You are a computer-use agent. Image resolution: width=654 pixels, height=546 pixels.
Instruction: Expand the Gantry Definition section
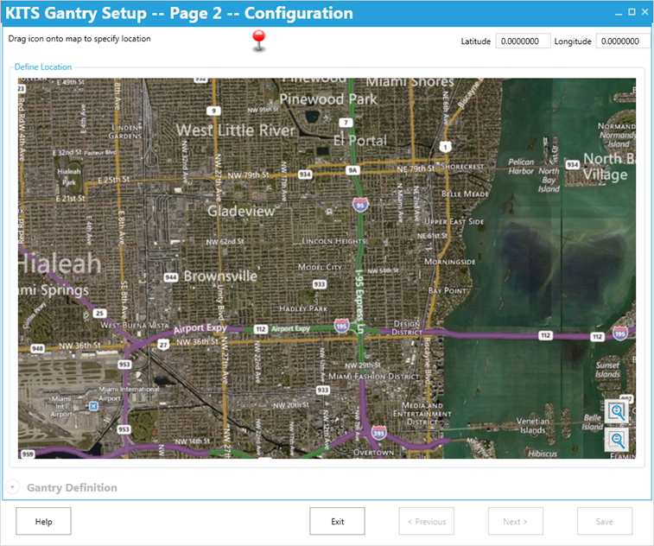point(12,486)
